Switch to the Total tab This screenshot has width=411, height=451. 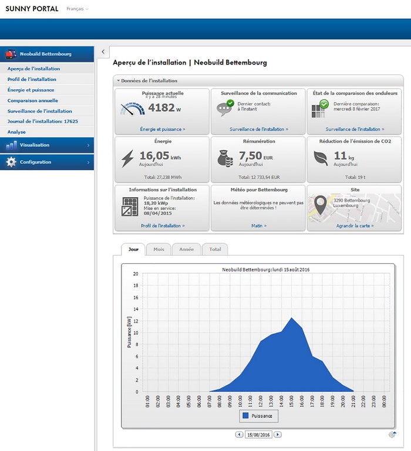click(215, 249)
